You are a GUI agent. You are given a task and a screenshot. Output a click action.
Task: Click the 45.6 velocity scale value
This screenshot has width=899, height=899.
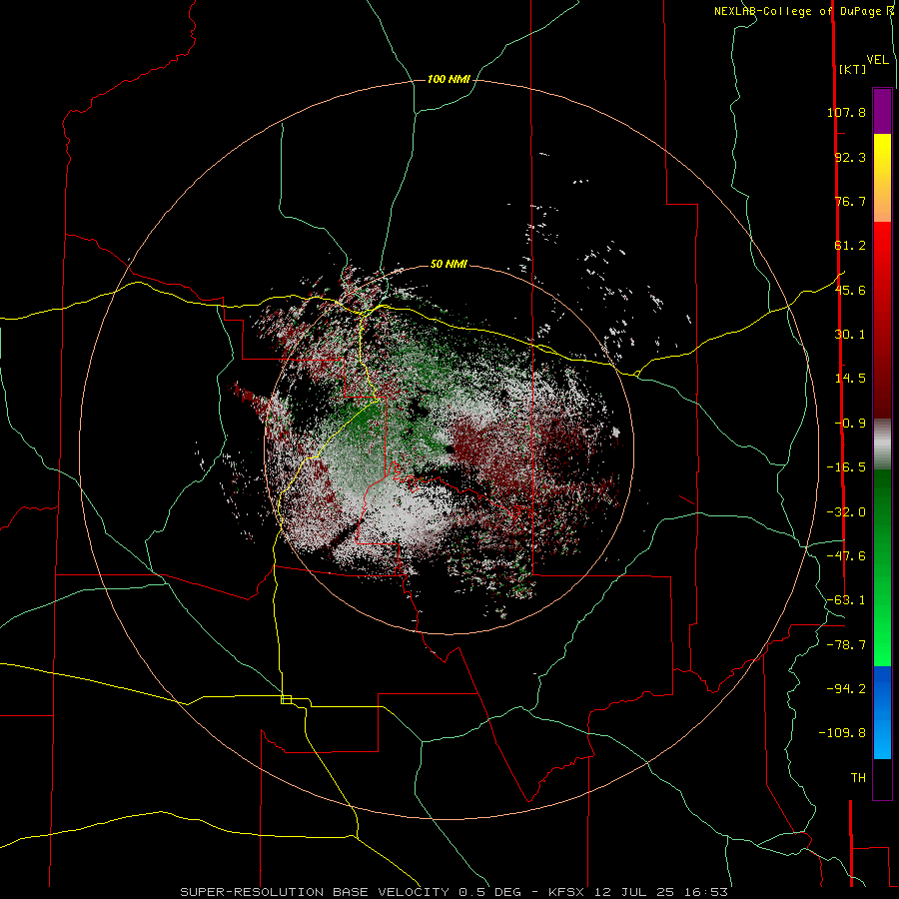tap(850, 290)
